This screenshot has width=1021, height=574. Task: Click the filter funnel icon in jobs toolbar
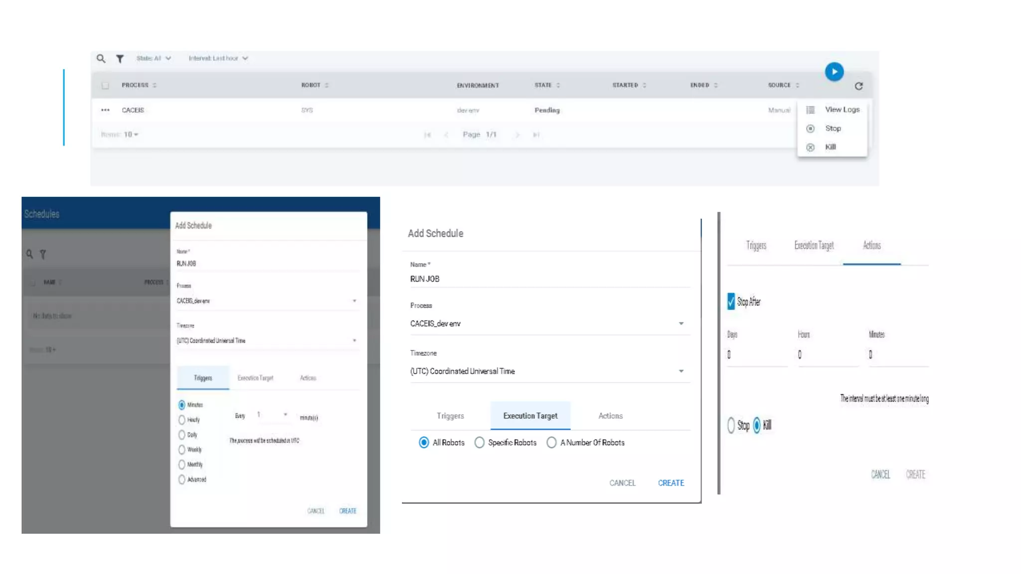(120, 59)
